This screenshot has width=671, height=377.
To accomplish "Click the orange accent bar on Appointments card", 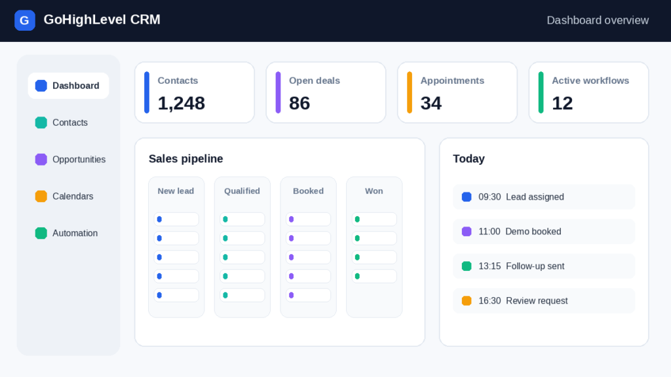I will [410, 92].
